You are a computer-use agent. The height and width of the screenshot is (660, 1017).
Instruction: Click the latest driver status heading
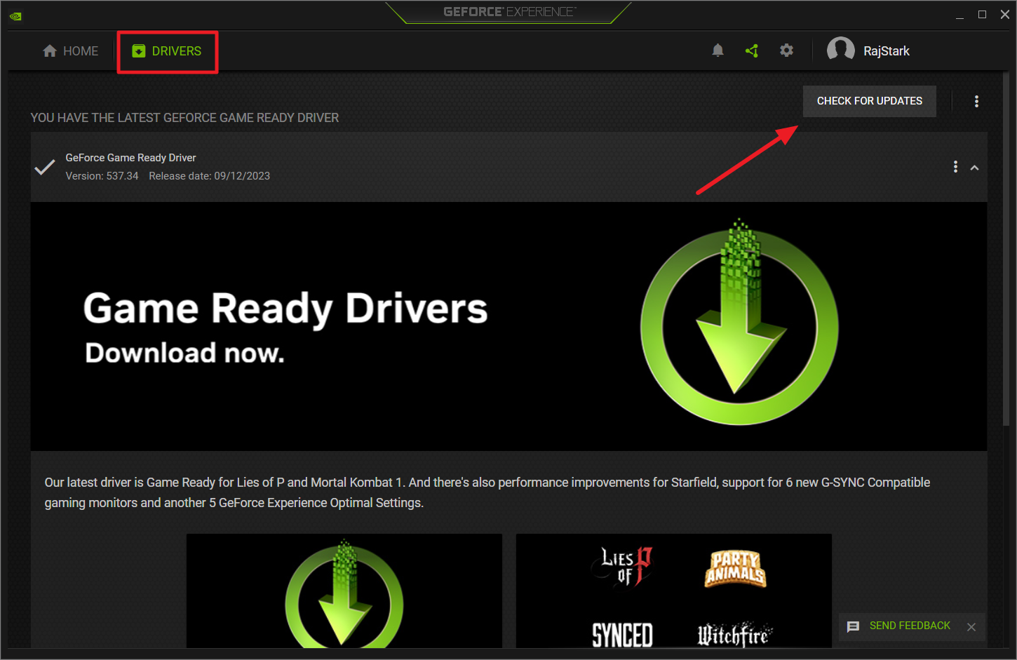pyautogui.click(x=184, y=118)
